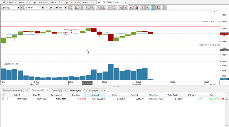Toggle the VOLUME indicator checkbox on the chart
This screenshot has height=127, width=229.
(x=2, y=64)
